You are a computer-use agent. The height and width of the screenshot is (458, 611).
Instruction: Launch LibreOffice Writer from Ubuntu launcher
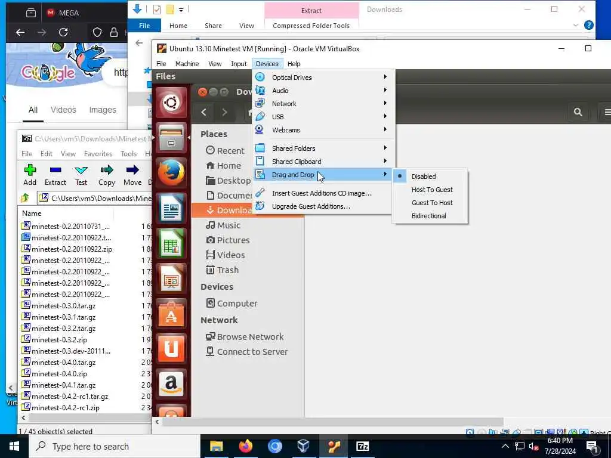[171, 208]
